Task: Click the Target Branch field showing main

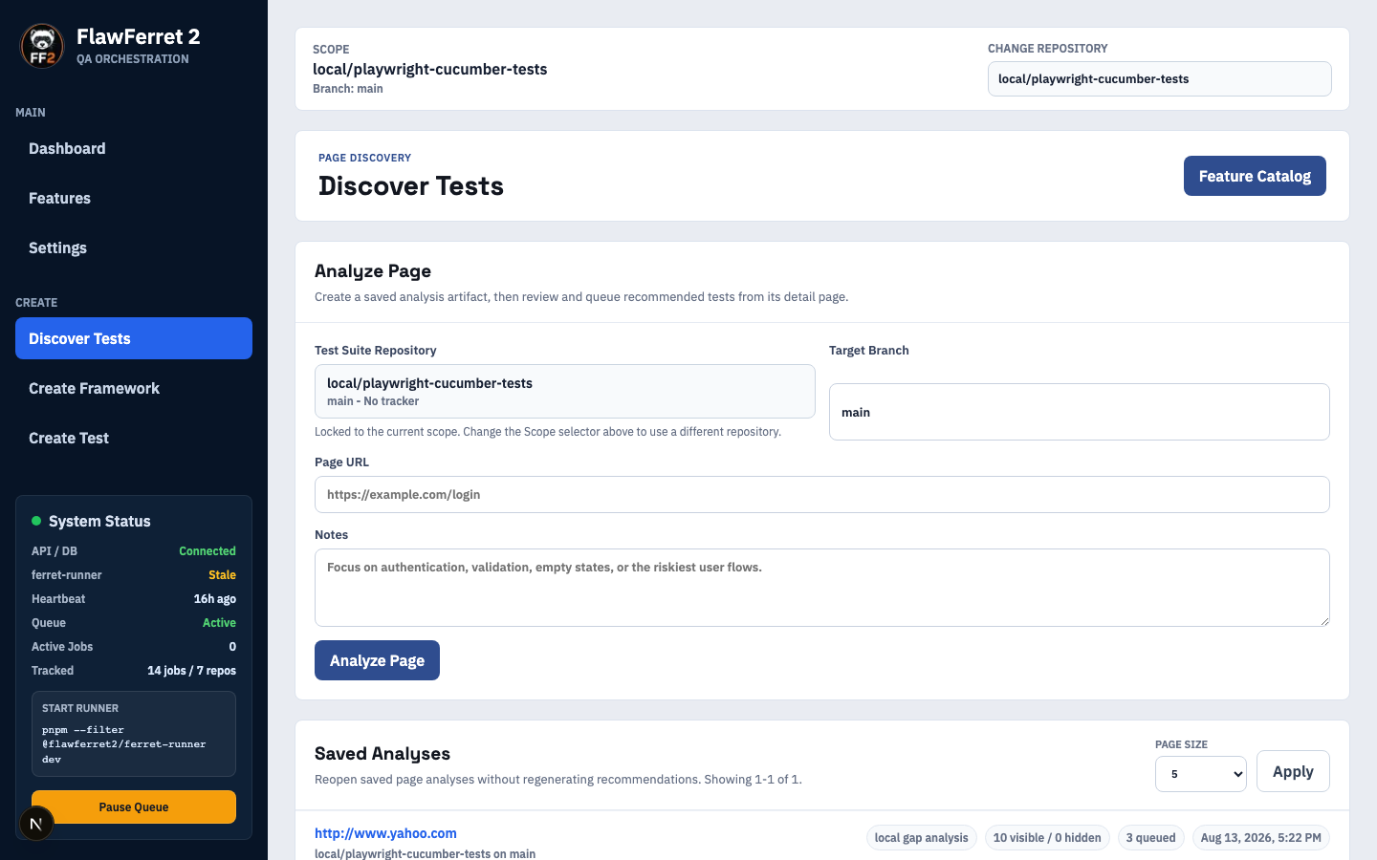Action: pos(1079,412)
